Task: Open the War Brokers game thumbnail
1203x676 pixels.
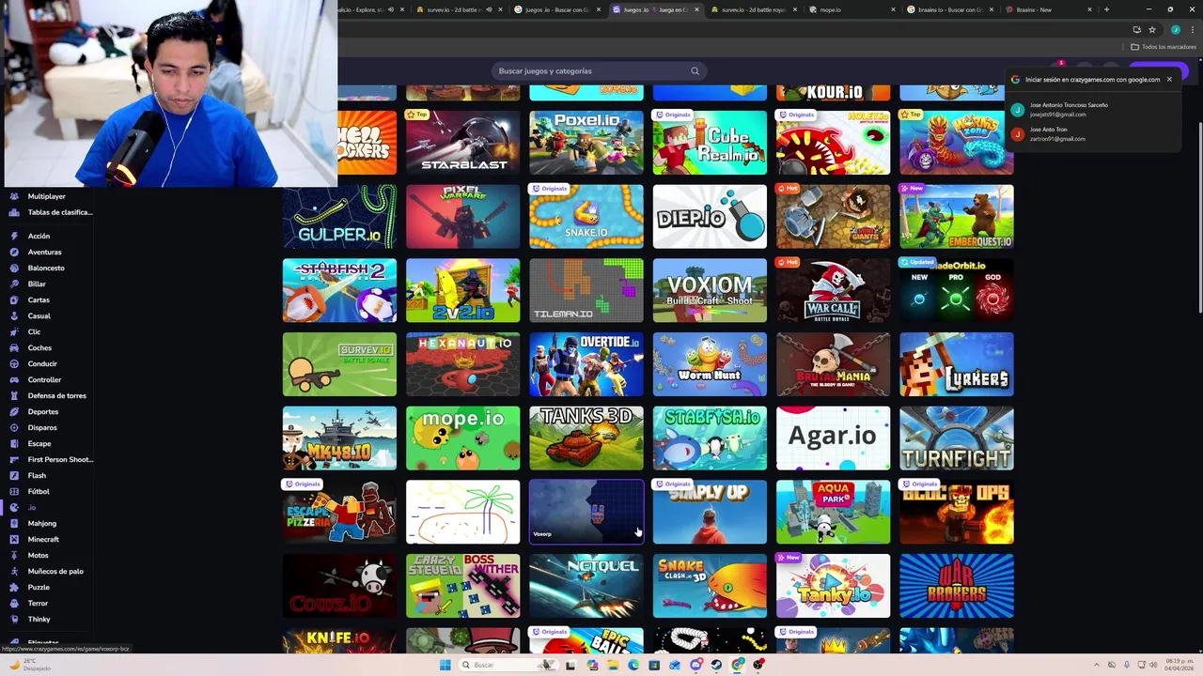Action: click(957, 586)
